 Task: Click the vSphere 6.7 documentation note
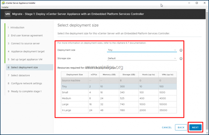(102, 43)
